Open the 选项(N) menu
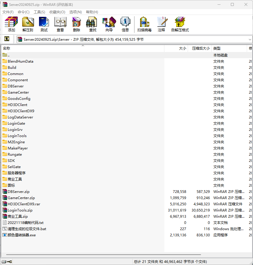This screenshot has width=253, height=265. click(75, 12)
